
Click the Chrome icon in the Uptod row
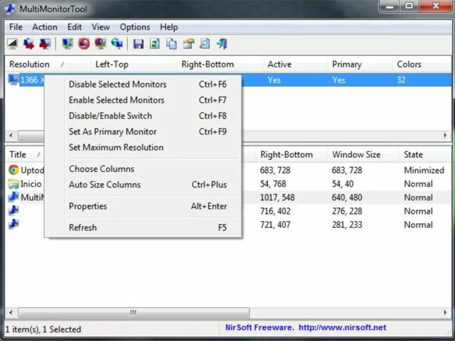pyautogui.click(x=13, y=170)
